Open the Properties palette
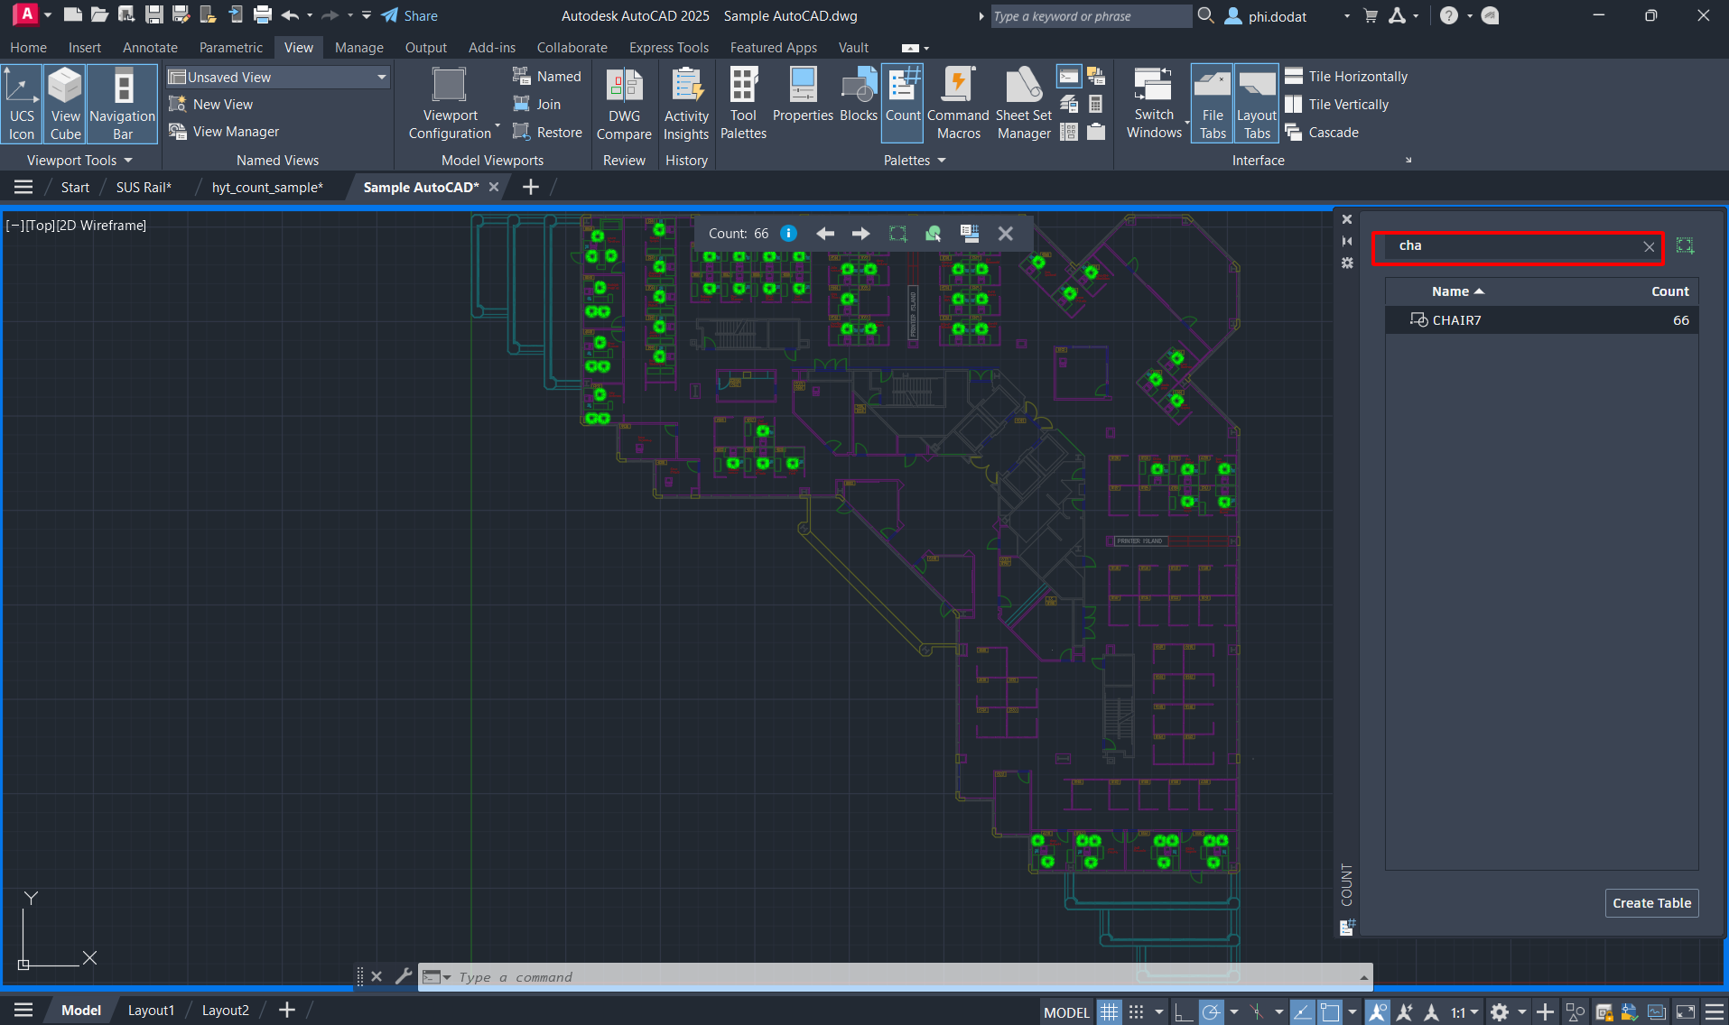The height and width of the screenshot is (1025, 1729). tap(803, 105)
